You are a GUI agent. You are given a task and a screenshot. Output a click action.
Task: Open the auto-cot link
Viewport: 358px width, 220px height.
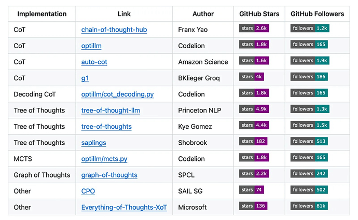coord(94,62)
